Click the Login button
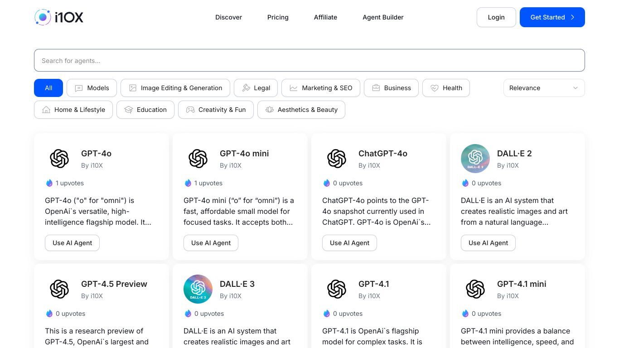This screenshot has width=619, height=348. point(496,17)
